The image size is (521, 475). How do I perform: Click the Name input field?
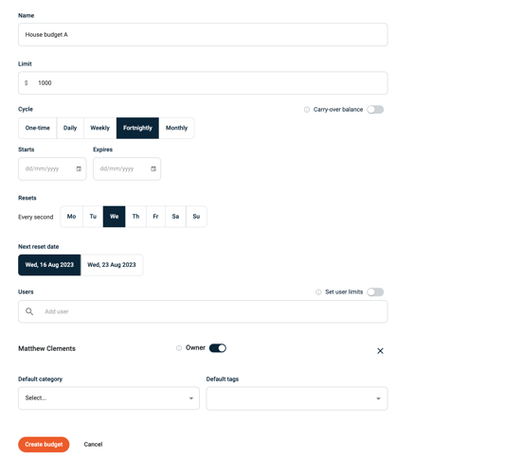203,34
